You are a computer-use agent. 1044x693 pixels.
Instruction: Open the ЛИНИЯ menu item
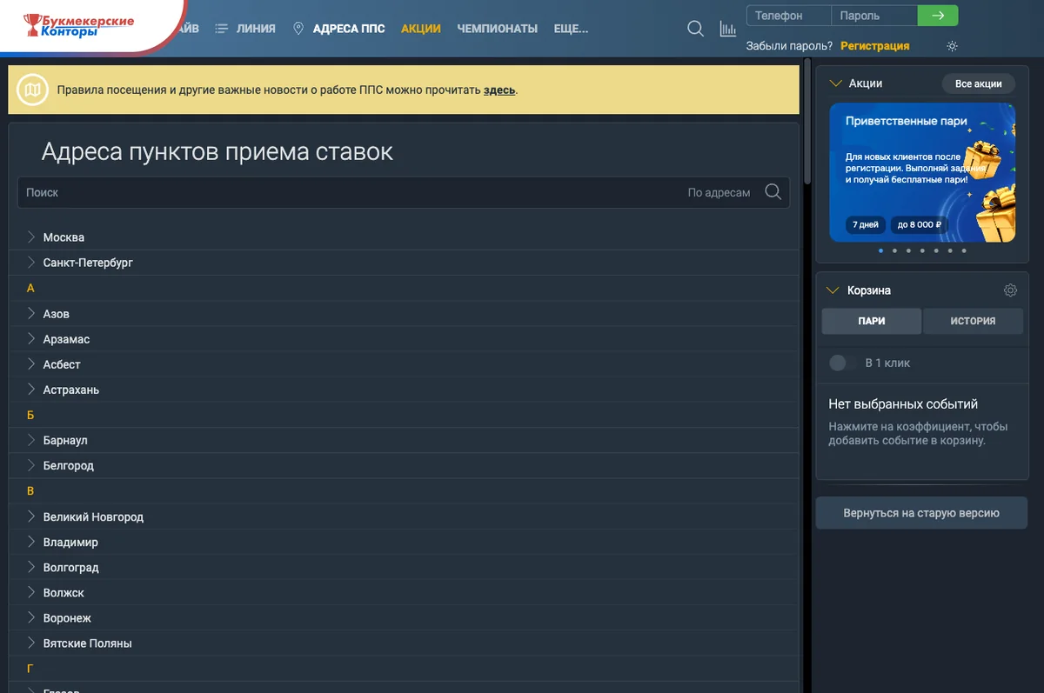[256, 29]
